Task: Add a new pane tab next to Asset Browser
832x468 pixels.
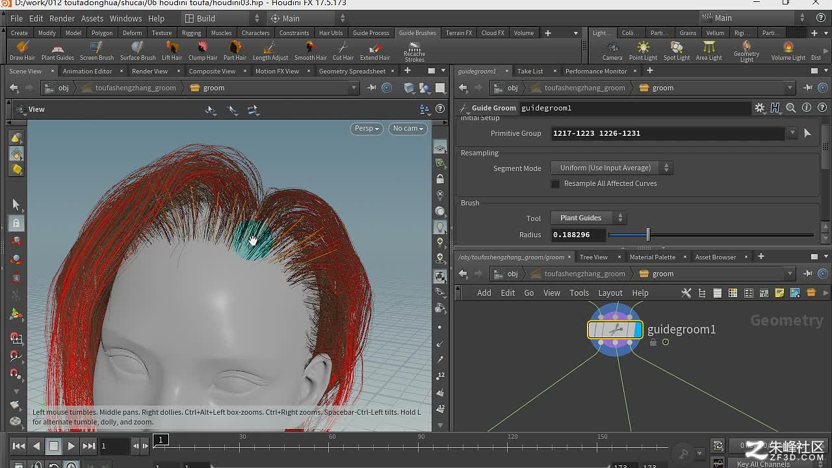Action: pos(761,257)
